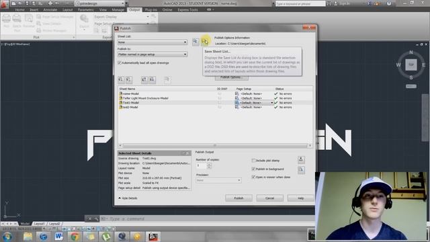
Task: Select the Express Tools ribbon tab
Action: click(x=187, y=9)
